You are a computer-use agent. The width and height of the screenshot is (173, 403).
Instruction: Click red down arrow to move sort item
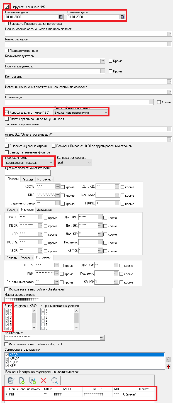pos(168,367)
